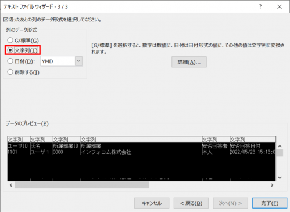Image resolution: width=290 pixels, height=212 pixels.
Task: Open the YMD date format dropdown
Action: [79, 61]
